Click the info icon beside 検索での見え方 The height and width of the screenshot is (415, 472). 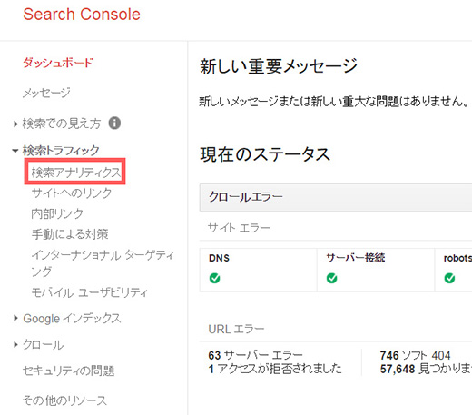[114, 124]
